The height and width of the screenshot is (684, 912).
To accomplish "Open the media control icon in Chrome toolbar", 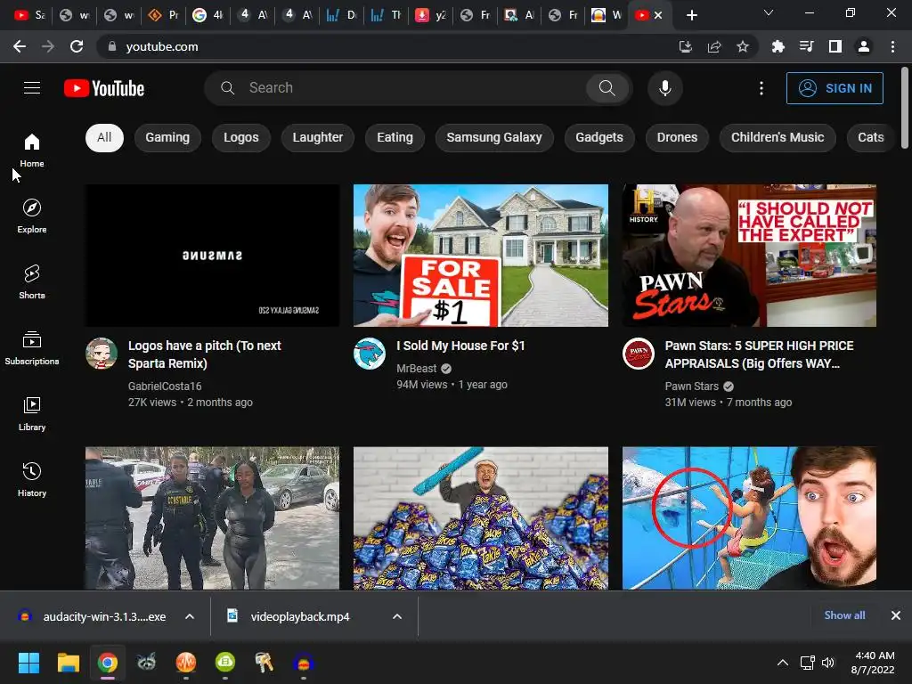I will 807,46.
